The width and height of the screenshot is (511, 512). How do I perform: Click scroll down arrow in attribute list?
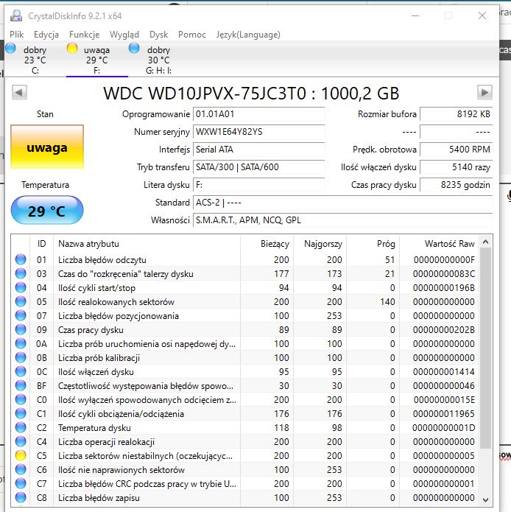485,499
